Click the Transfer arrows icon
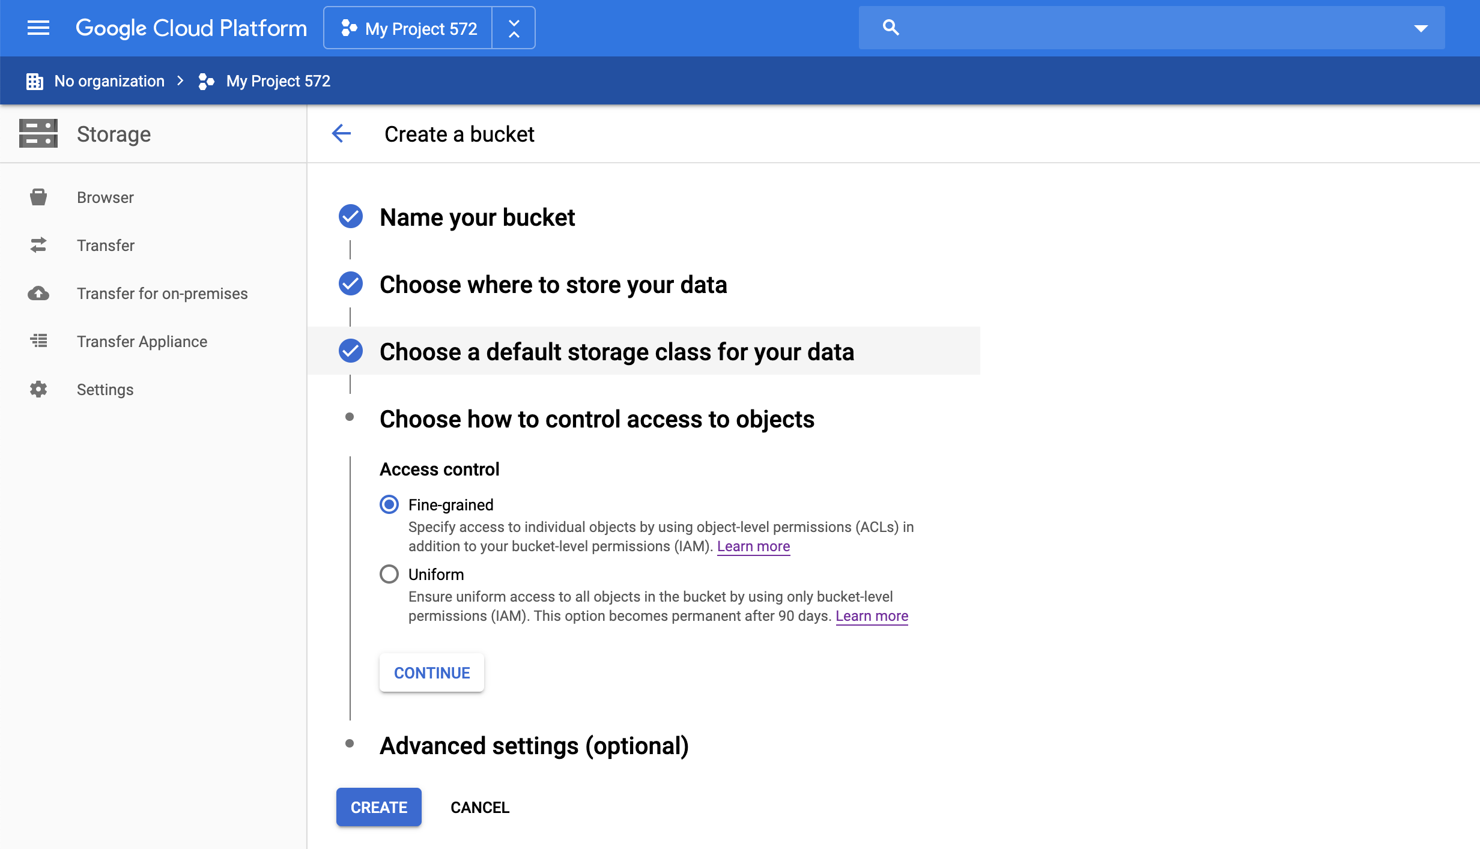 point(38,245)
